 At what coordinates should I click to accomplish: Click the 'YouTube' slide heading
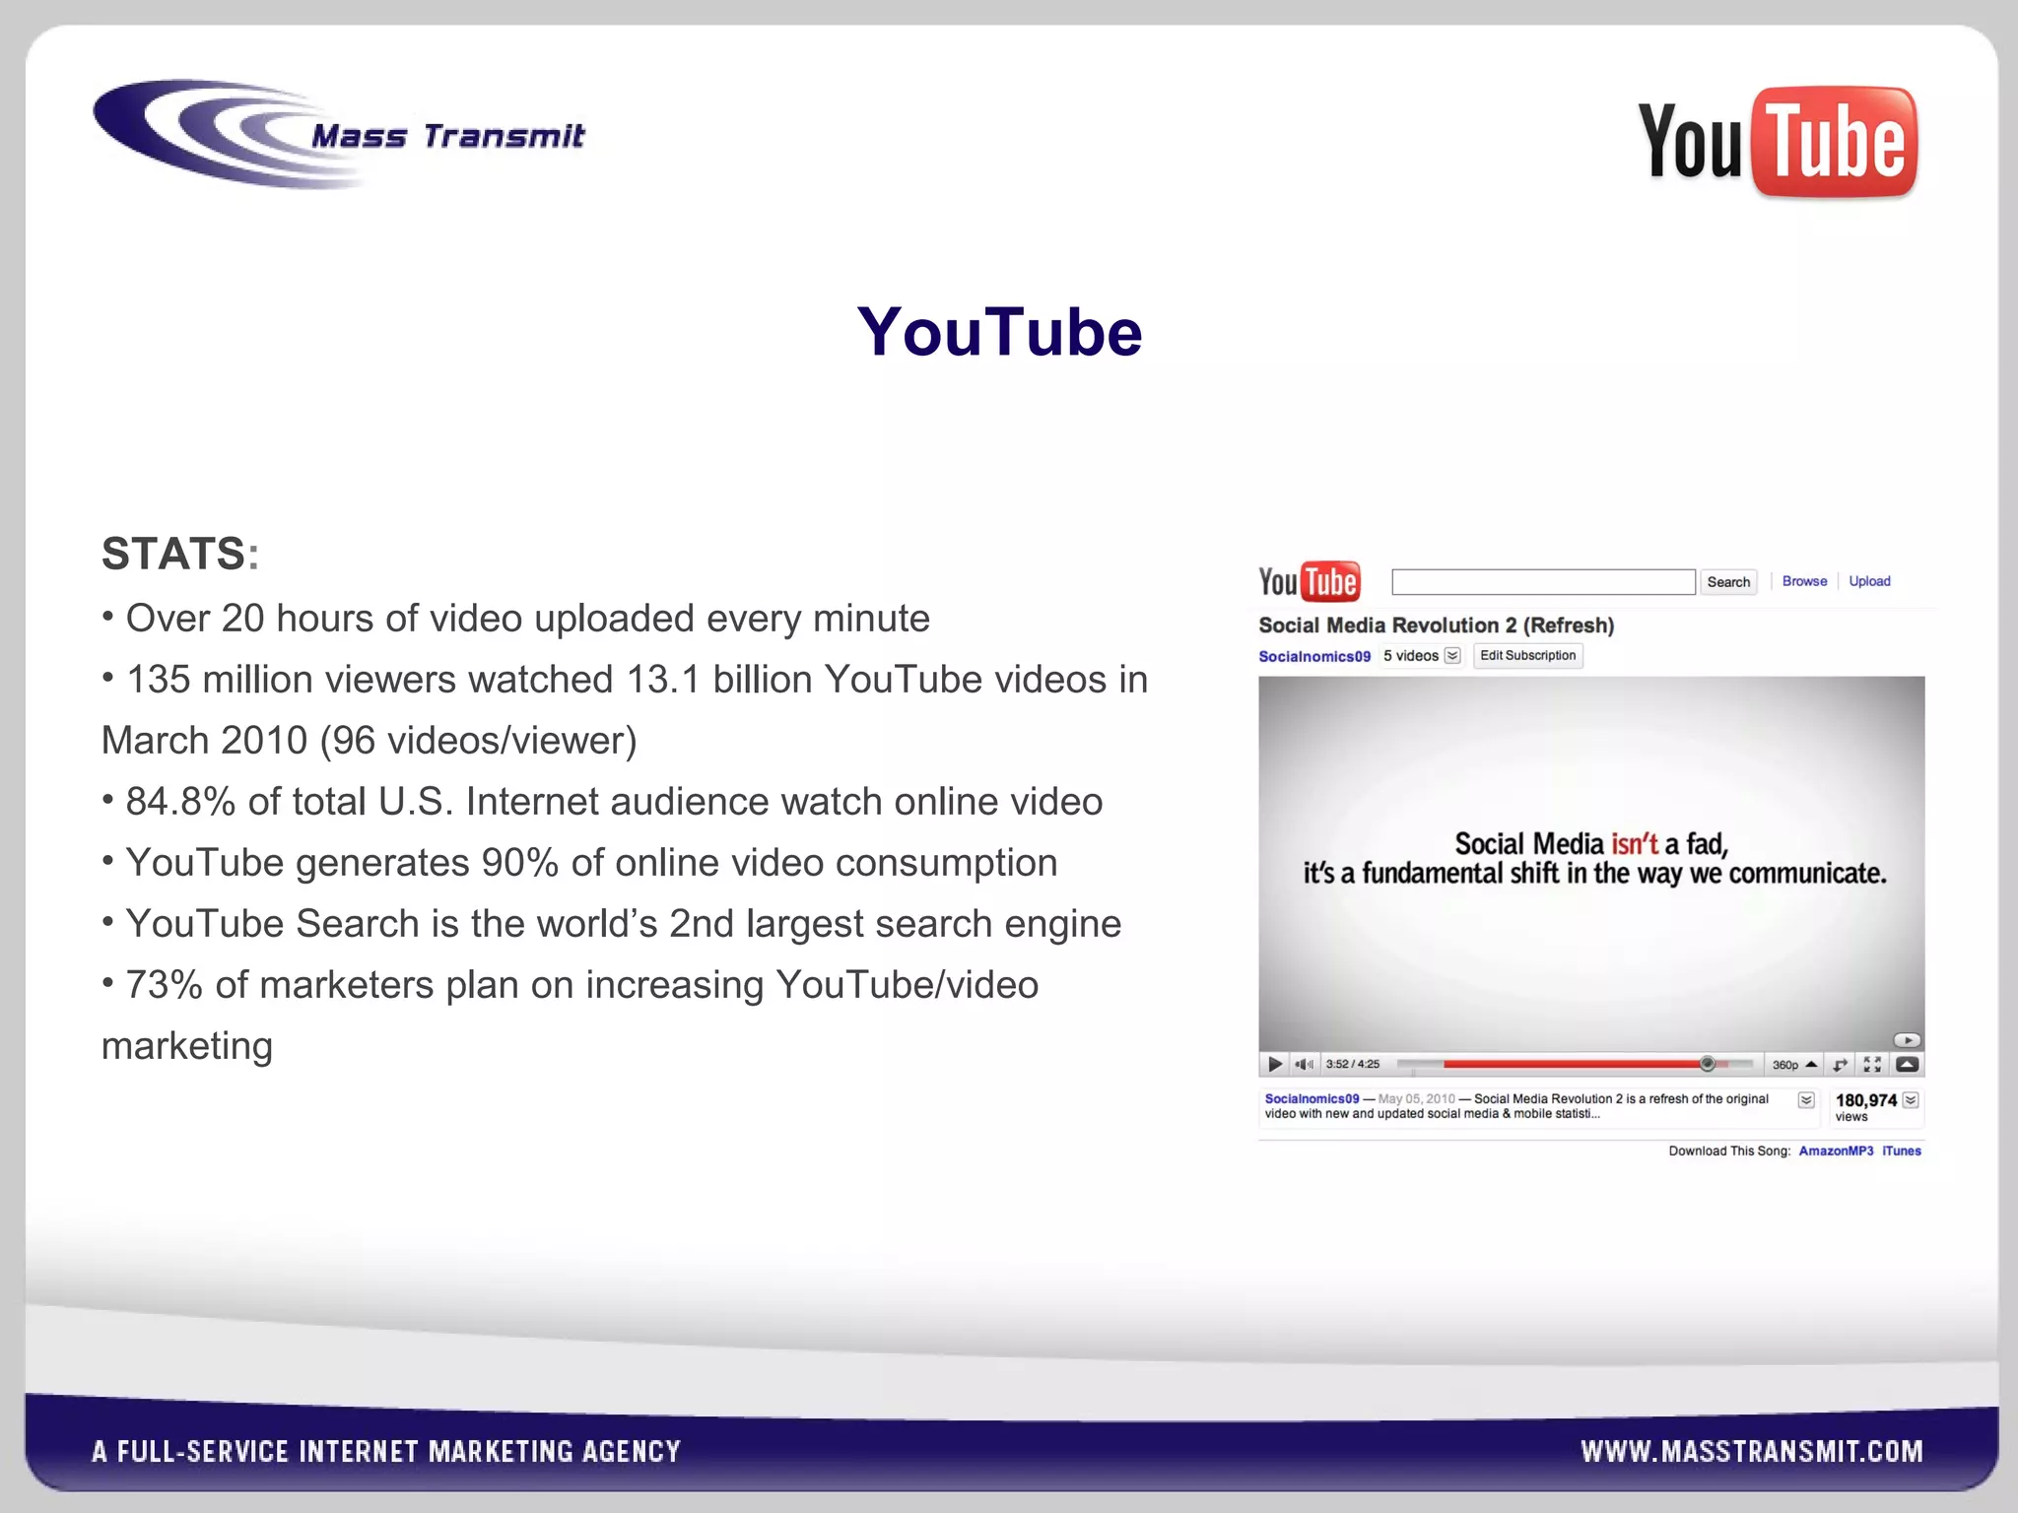click(x=999, y=332)
